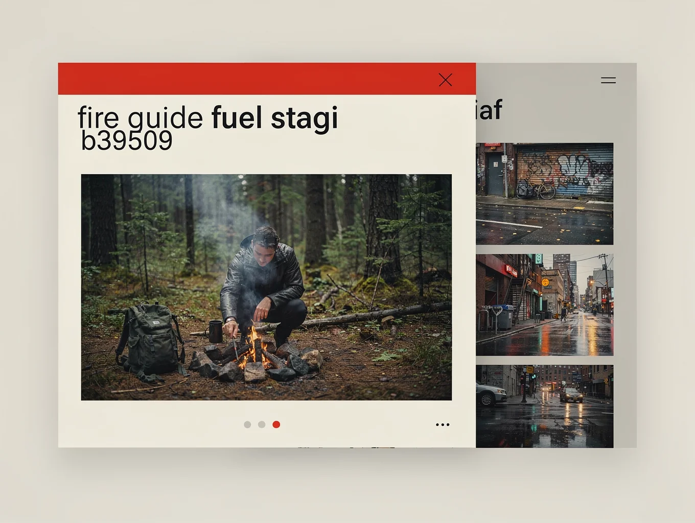Open the rainy intersection with cars thumbnail
The image size is (695, 523).
pos(544,407)
